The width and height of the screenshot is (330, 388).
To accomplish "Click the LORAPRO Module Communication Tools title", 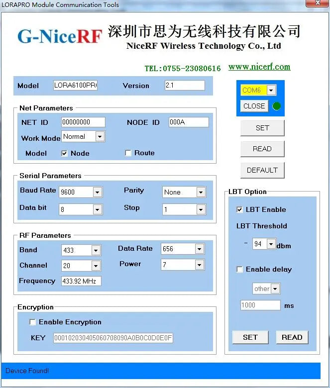I will pos(60,4).
